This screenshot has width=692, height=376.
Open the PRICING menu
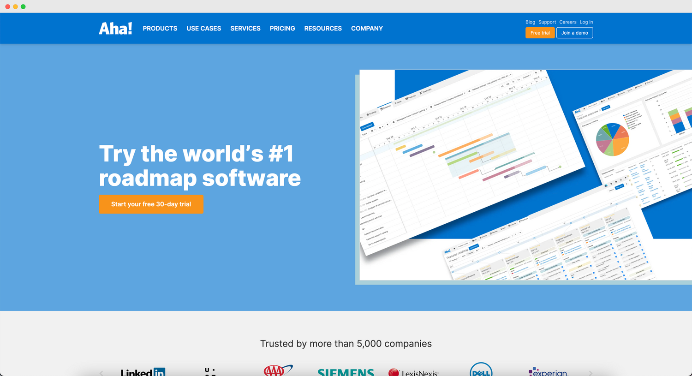[282, 29]
